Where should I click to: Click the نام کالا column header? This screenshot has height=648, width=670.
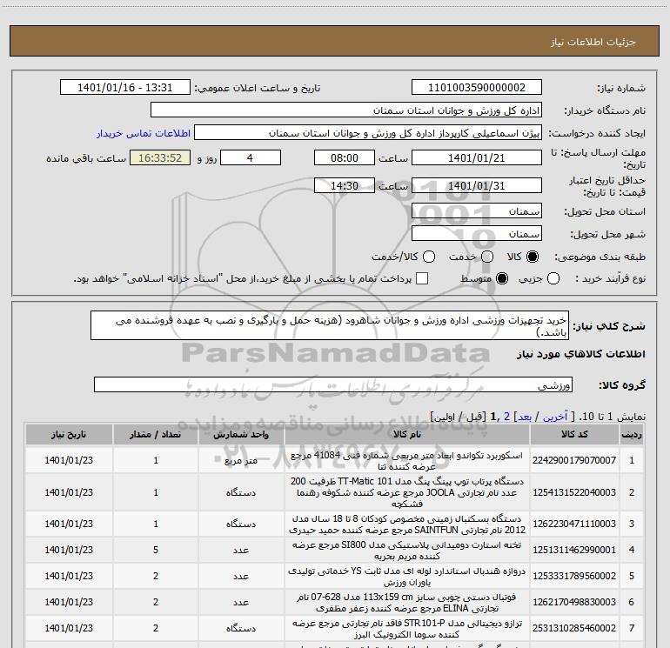pos(407,434)
